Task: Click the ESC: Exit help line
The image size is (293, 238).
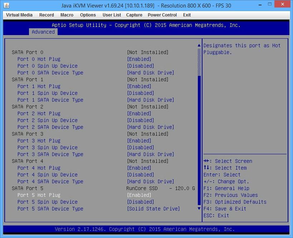Action: pyautogui.click(x=216, y=215)
